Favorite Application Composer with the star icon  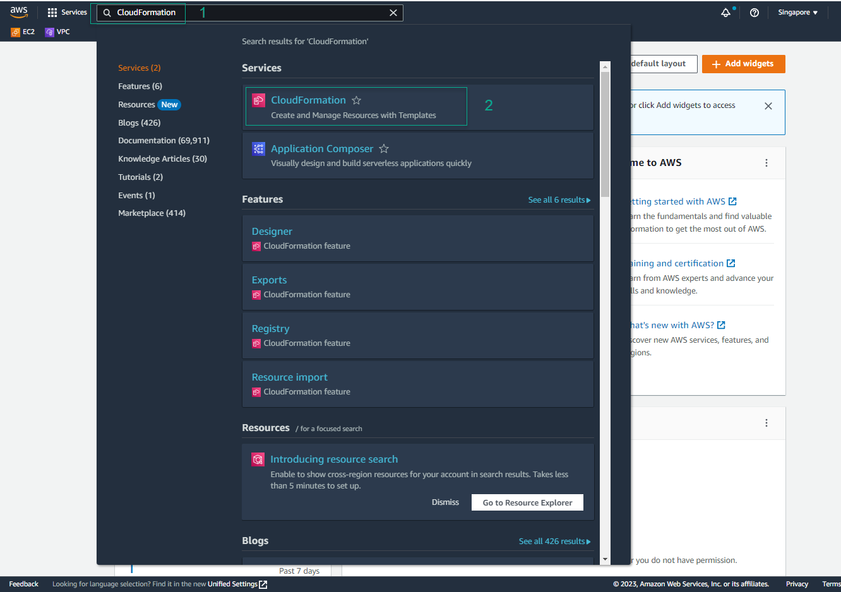pyautogui.click(x=384, y=149)
